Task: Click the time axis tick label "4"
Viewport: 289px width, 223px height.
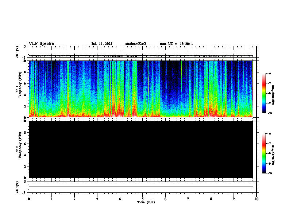Action: tap(120, 199)
